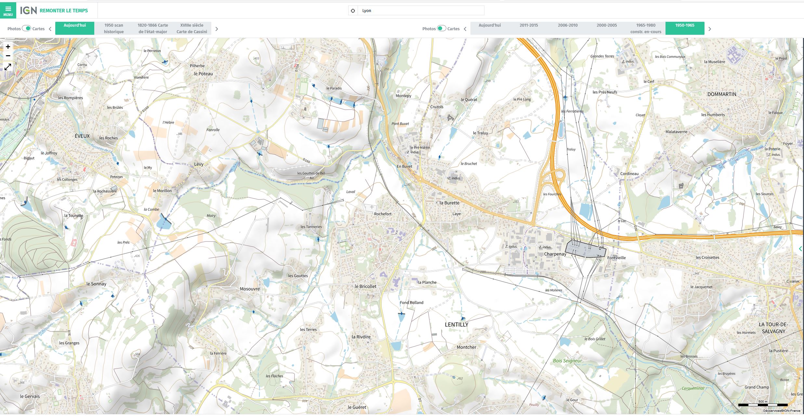This screenshot has height=416, width=804.
Task: Show previous items in right layer list
Action: [465, 29]
